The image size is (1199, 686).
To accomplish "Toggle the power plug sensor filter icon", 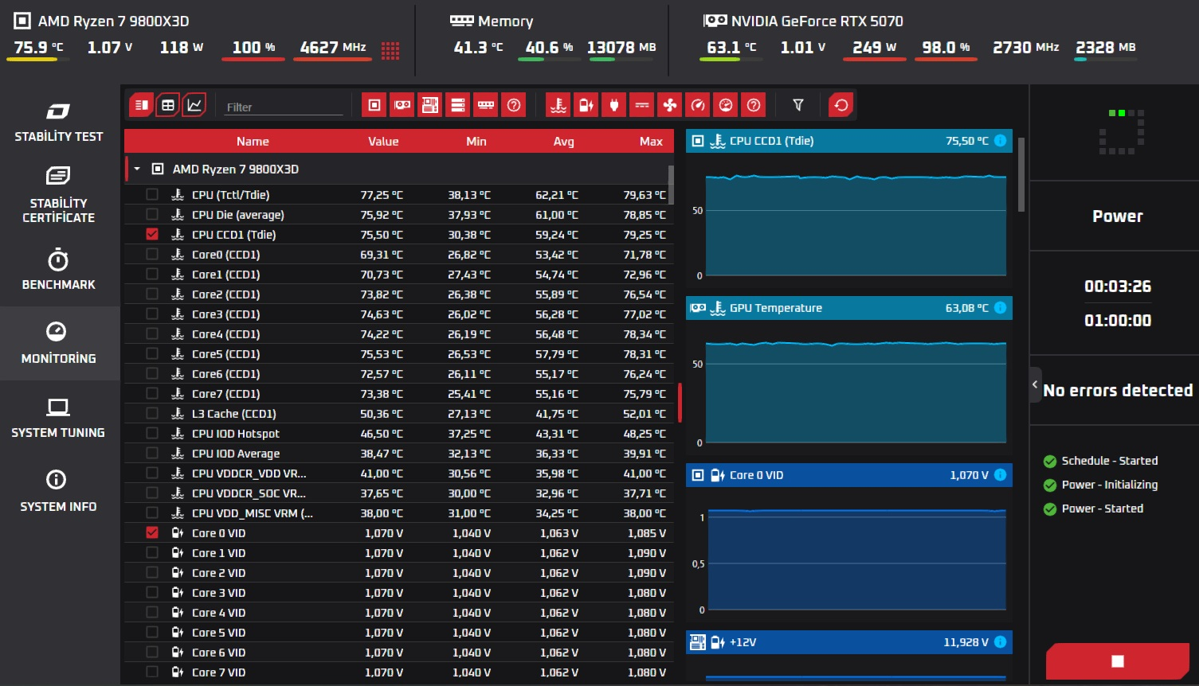I will 614,105.
